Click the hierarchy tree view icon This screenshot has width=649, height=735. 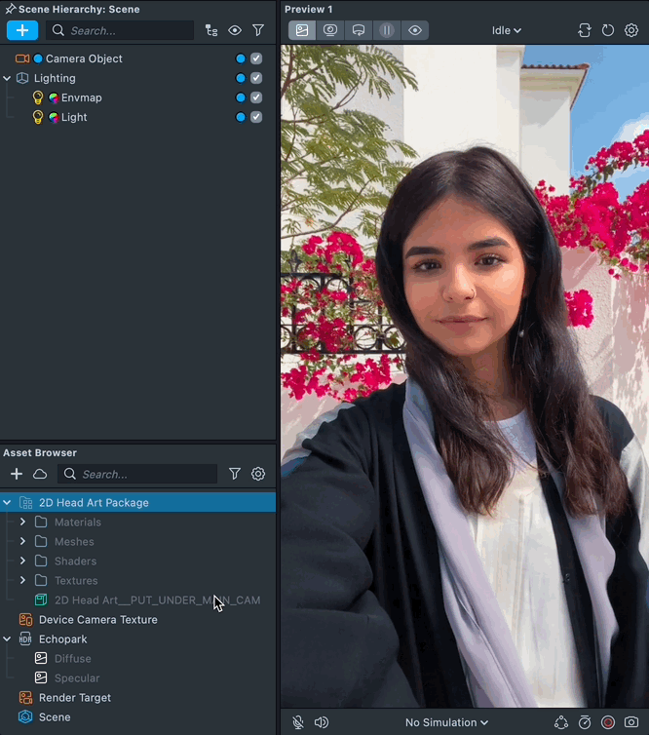click(211, 30)
